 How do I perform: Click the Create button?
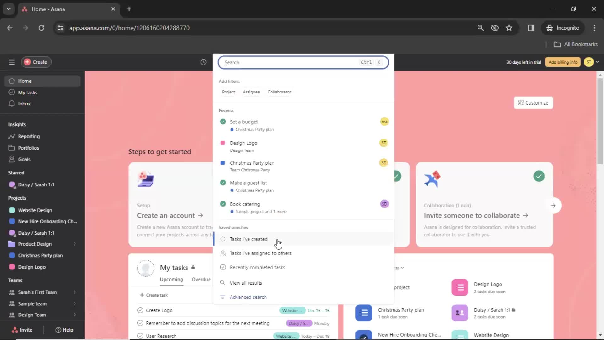pos(36,62)
